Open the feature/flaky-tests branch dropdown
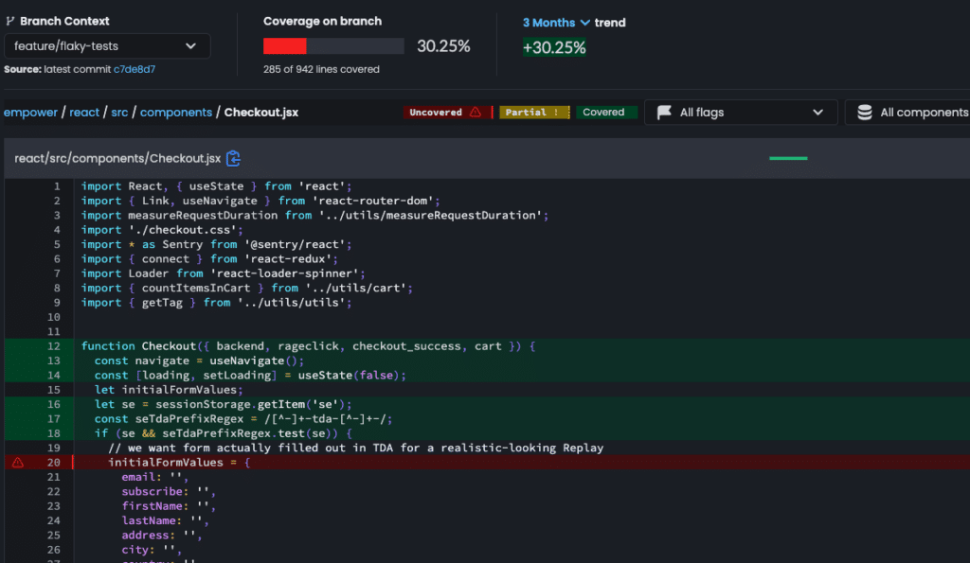Screen dimensions: 970x563 (x=107, y=45)
